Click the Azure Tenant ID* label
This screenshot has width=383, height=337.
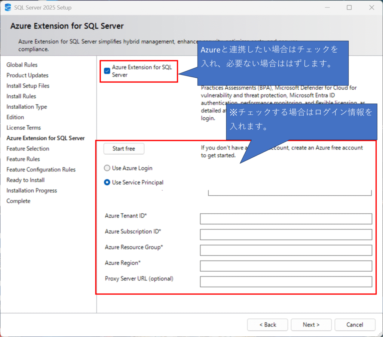tap(126, 216)
